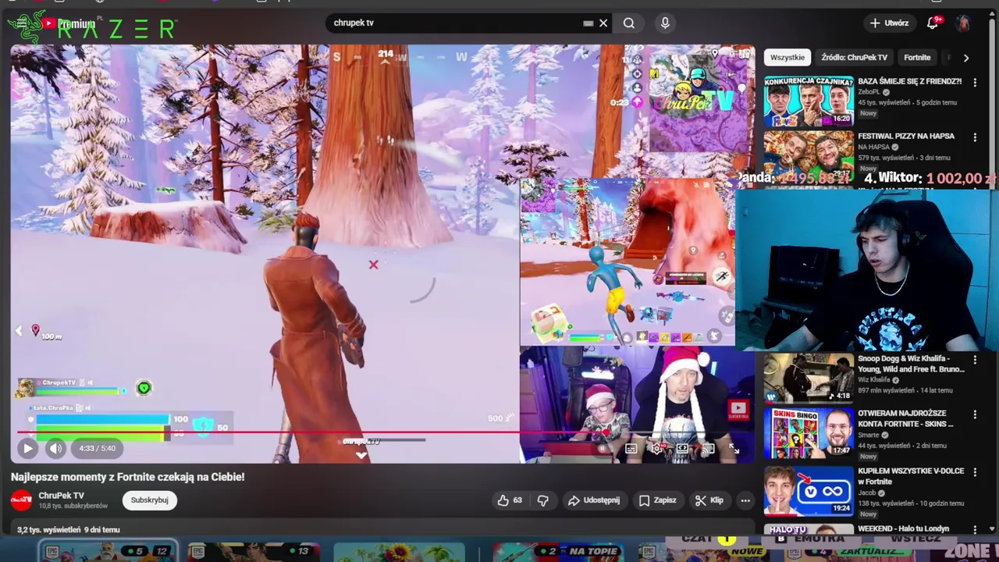Start voice search with the microphone icon
The height and width of the screenshot is (562, 999).
pos(665,23)
